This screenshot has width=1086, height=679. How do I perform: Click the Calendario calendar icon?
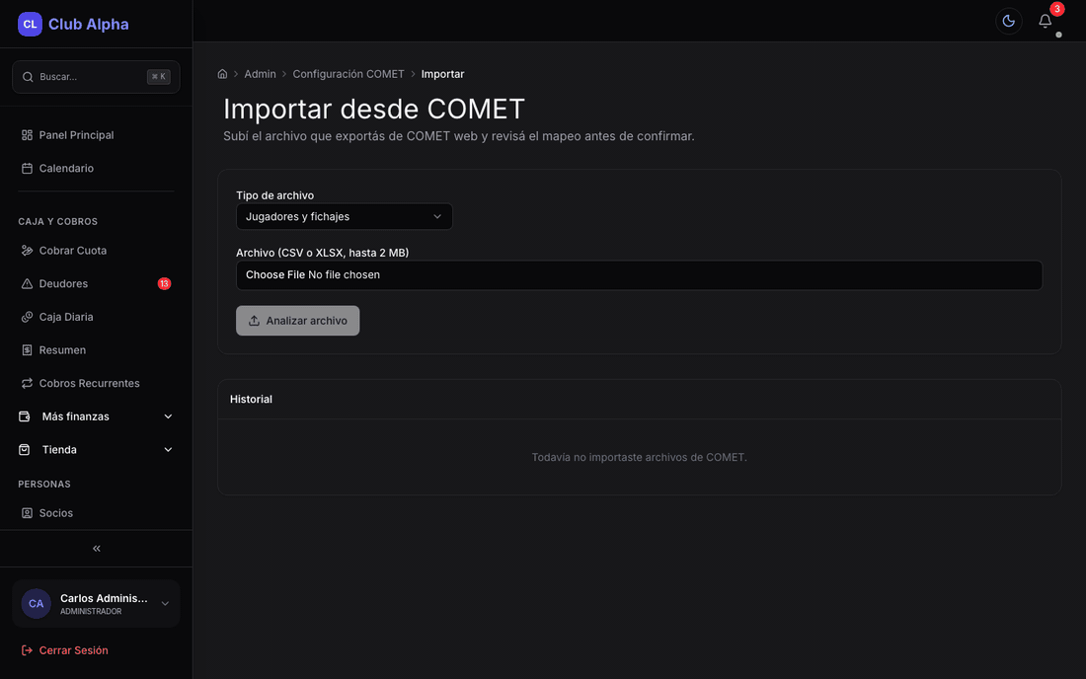click(x=27, y=168)
